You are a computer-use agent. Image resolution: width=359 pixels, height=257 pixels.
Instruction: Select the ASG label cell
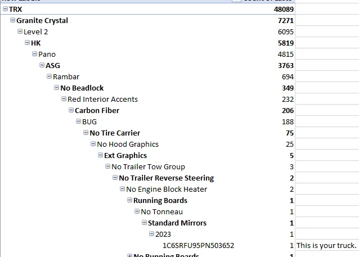[53, 66]
